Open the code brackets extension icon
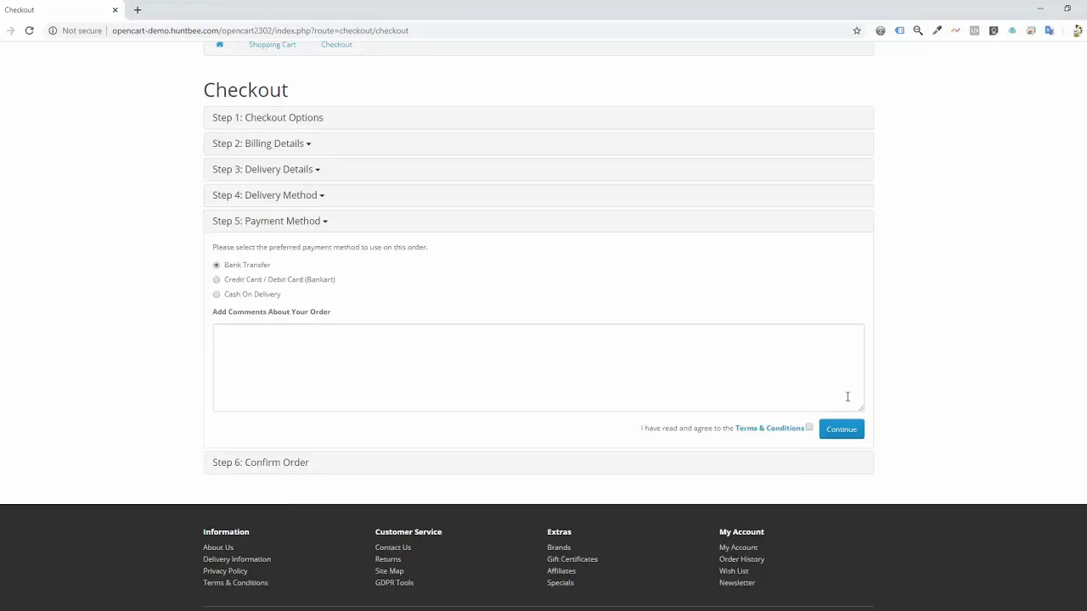The image size is (1087, 611). (974, 31)
